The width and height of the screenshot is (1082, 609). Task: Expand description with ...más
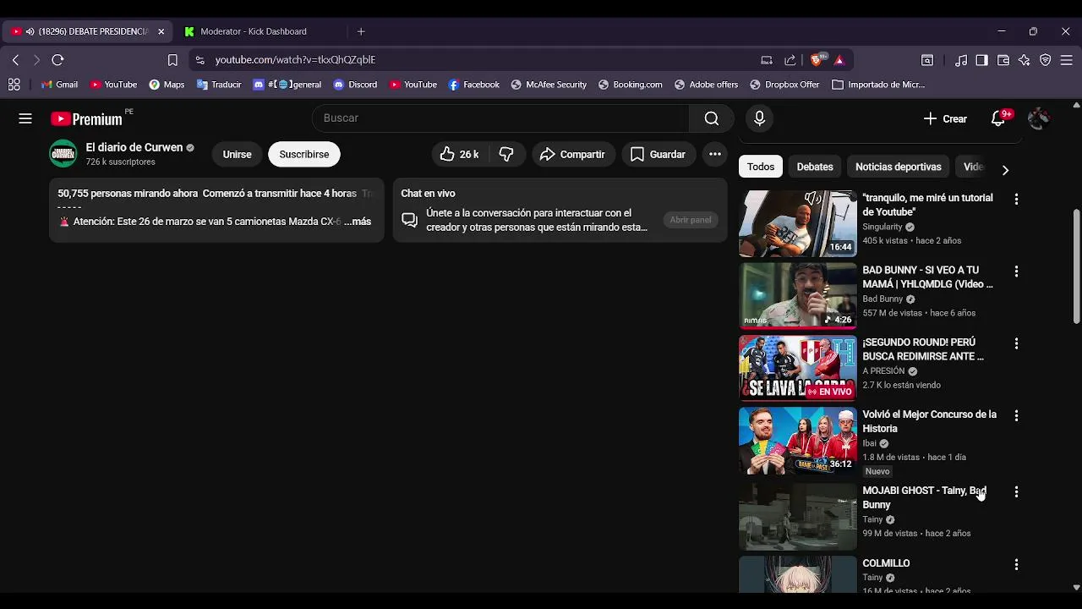357,222
